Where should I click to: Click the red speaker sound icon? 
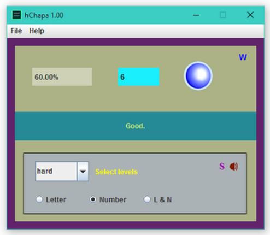(x=234, y=166)
